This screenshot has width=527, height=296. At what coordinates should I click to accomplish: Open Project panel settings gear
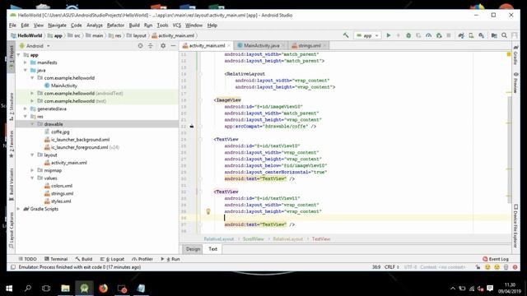[x=163, y=46]
